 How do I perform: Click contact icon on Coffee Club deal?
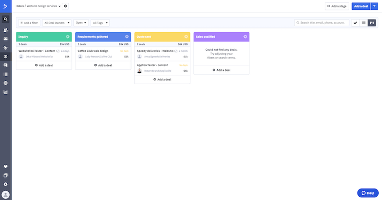(80, 57)
